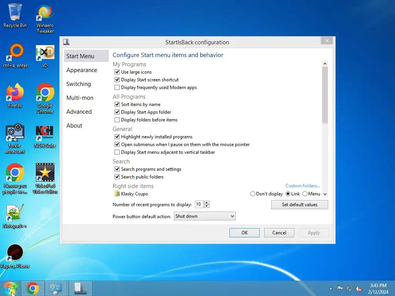This screenshot has height=296, width=395.
Task: Click the Cancel button
Action: [x=279, y=232]
